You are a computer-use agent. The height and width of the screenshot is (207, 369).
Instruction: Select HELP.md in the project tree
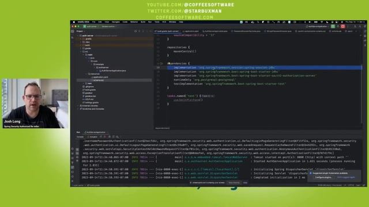point(88,99)
